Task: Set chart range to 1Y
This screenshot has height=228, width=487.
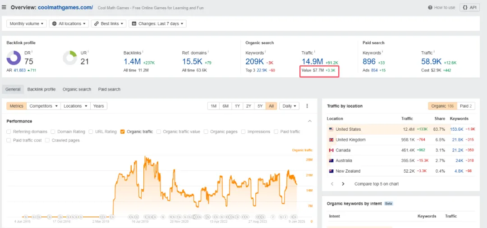Action: [x=237, y=106]
